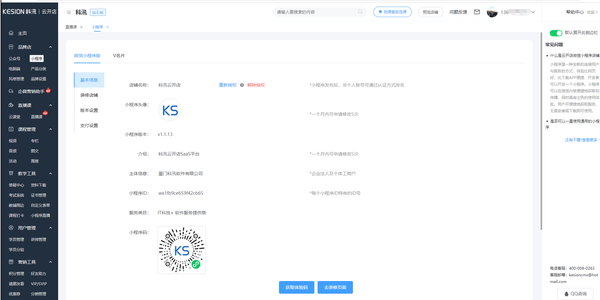
Task: Click the 获取体验码 button
Action: coord(297,287)
